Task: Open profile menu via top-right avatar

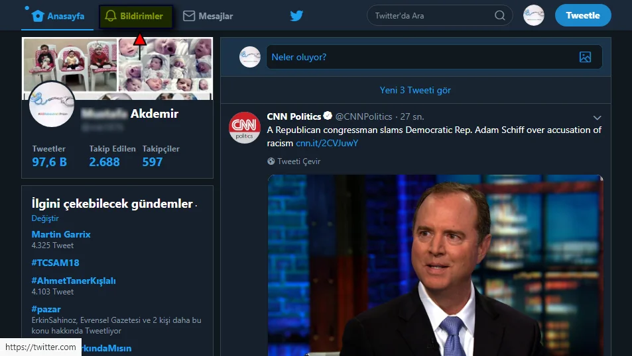Action: [533, 16]
